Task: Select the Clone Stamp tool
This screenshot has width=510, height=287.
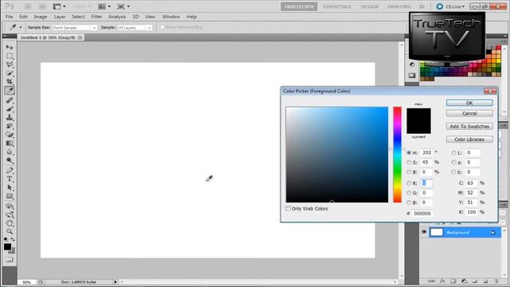Action: click(10, 117)
